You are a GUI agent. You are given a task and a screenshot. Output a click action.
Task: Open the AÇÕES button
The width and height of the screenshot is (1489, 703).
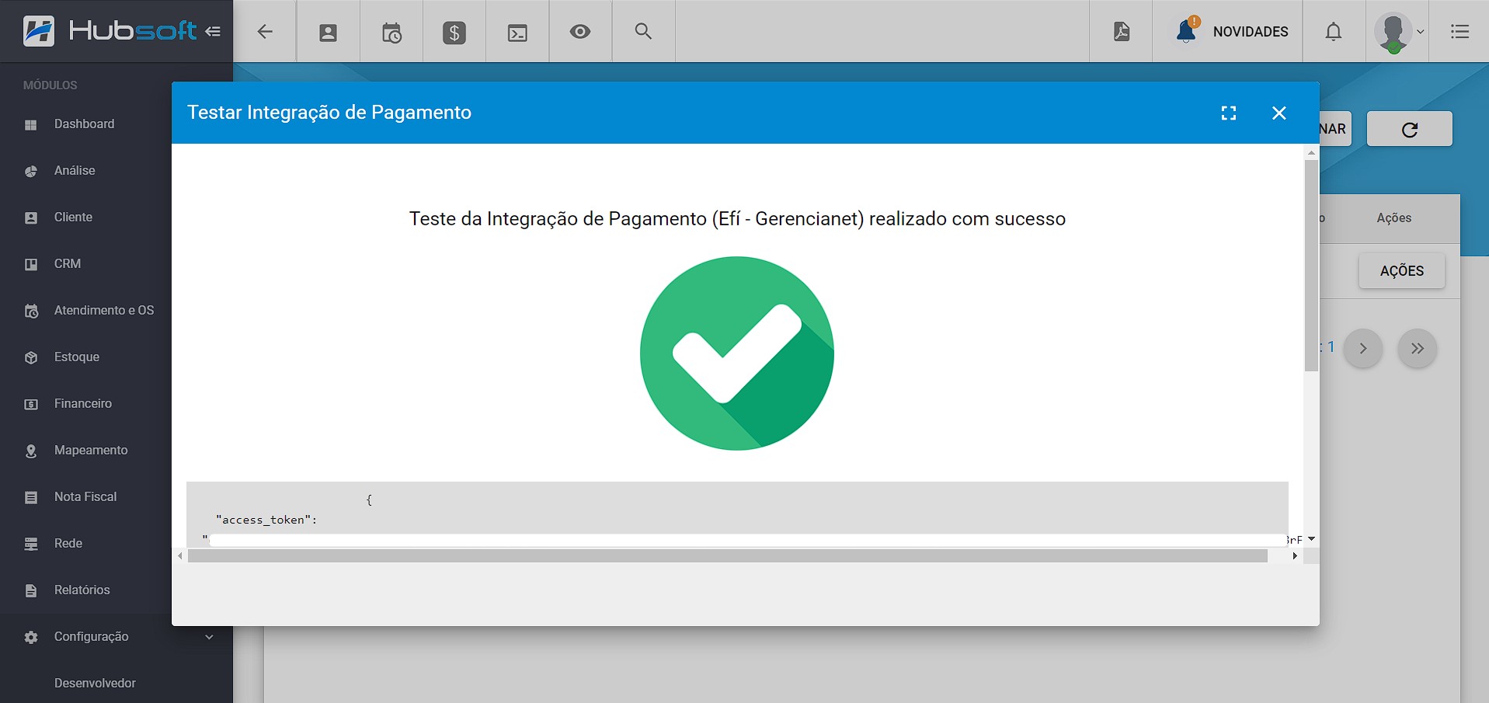point(1402,271)
